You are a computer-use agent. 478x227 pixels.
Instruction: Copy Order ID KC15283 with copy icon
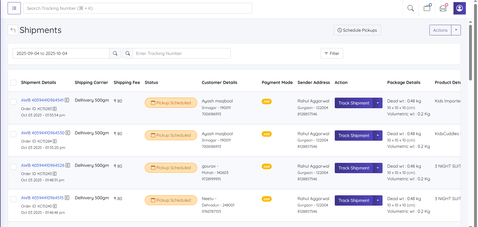55,109
